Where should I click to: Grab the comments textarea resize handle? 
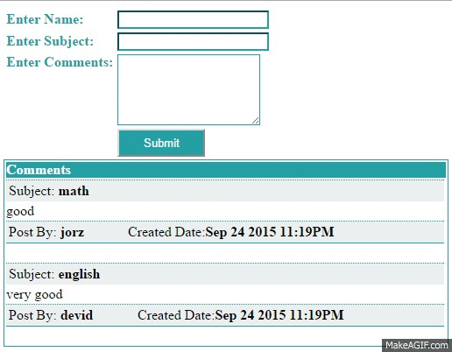(x=256, y=121)
